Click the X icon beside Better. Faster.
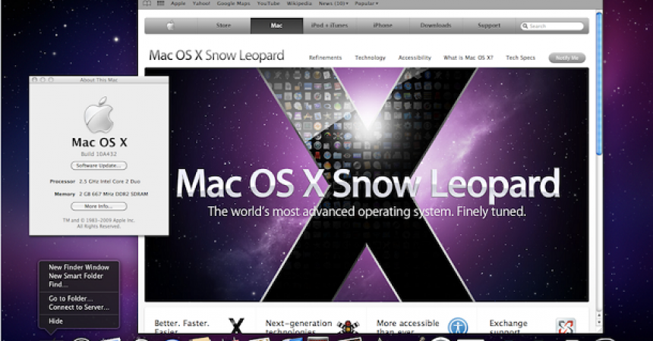653x341 pixels. pos(237,326)
